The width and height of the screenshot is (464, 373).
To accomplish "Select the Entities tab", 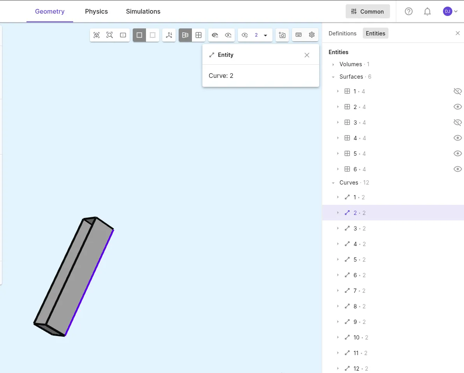I will (376, 33).
